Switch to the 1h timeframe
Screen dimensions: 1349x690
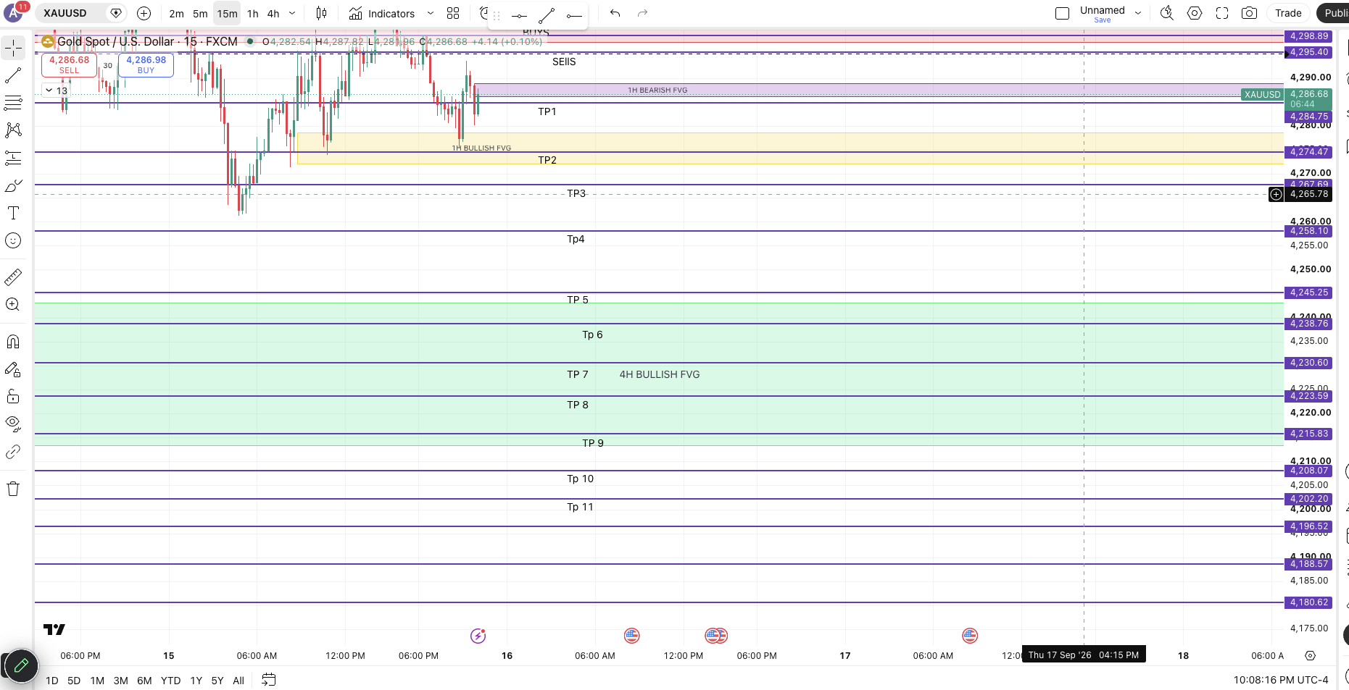[253, 14]
